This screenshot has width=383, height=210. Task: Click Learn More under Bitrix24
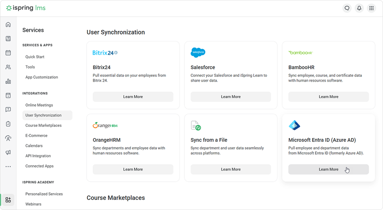[133, 97]
